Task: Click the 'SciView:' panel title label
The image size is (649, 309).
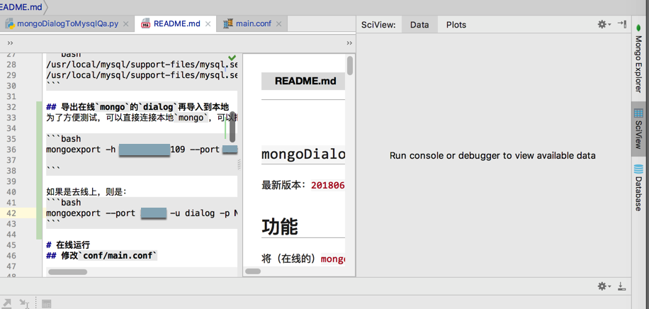Action: 378,25
